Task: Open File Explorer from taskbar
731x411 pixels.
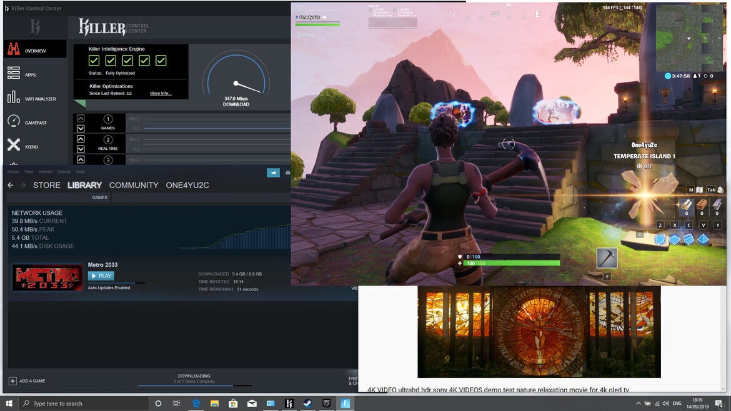Action: click(214, 404)
